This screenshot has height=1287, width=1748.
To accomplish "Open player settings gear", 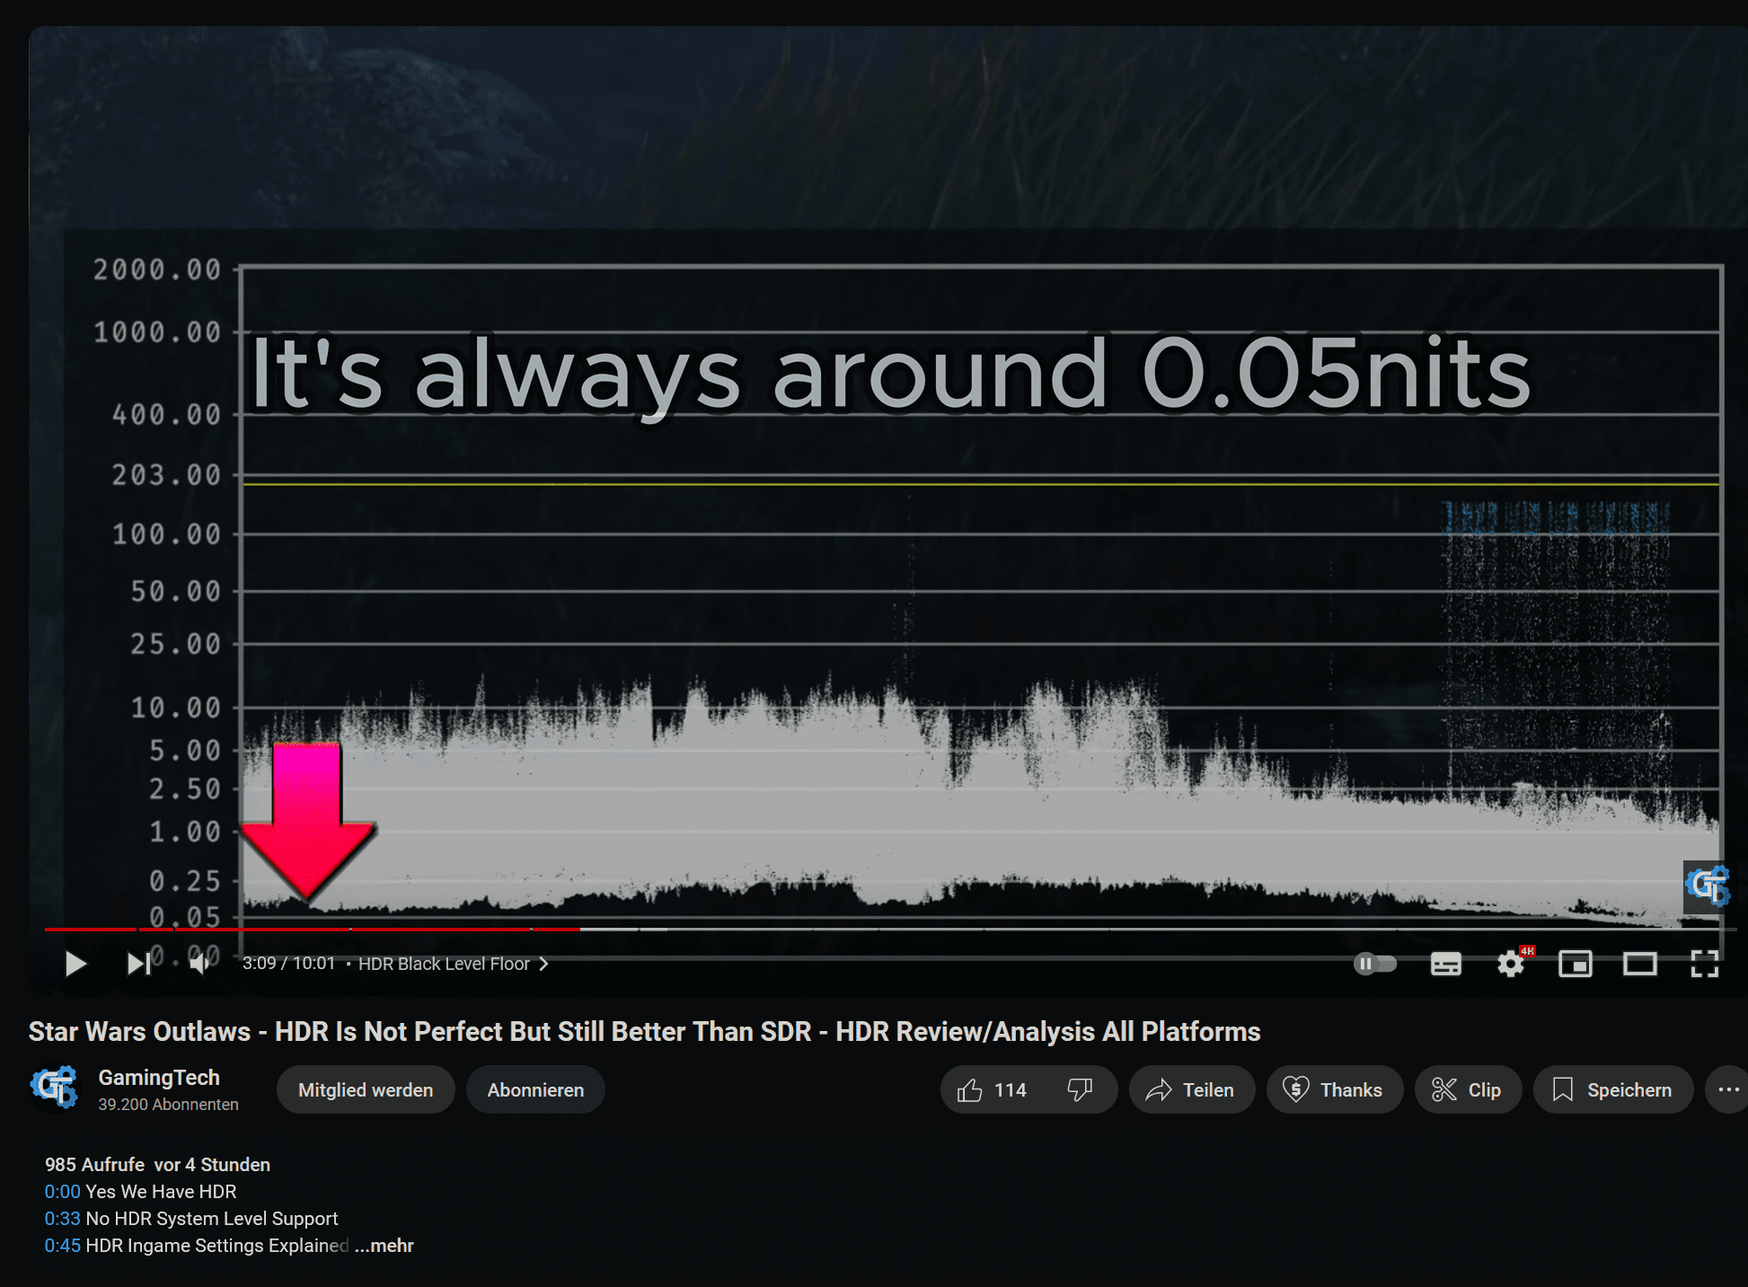I will coord(1511,964).
